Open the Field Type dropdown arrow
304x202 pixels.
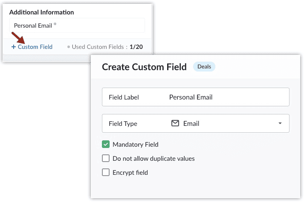[x=280, y=123]
